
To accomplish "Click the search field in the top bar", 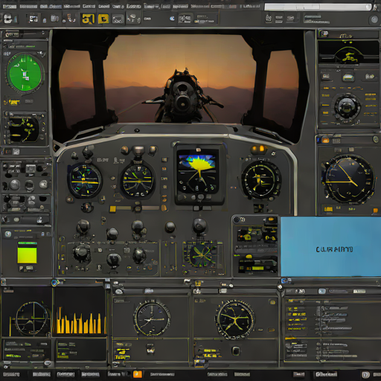I will (x=318, y=7).
